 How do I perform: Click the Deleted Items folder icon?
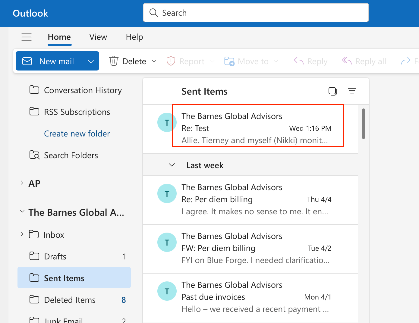click(34, 299)
